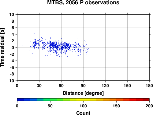Image resolution: width=153 pixels, height=115 pixels.
Task: Click the dense data cluster near 60 degrees
Action: pos(62,48)
